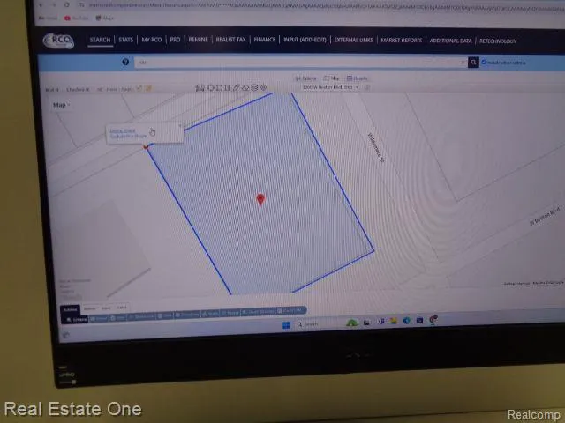Select the pencil draw tool on map toolbar
The height and width of the screenshot is (423, 565).
tap(236, 87)
